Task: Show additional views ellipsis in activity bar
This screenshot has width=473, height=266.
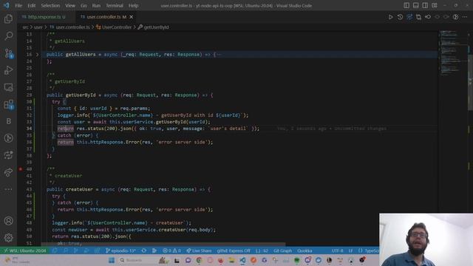Action: (8, 189)
